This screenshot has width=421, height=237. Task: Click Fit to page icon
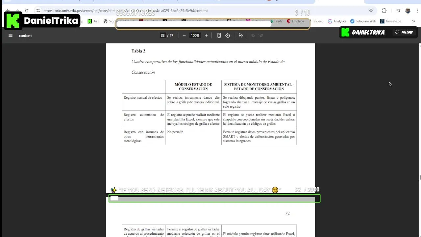[x=219, y=35]
